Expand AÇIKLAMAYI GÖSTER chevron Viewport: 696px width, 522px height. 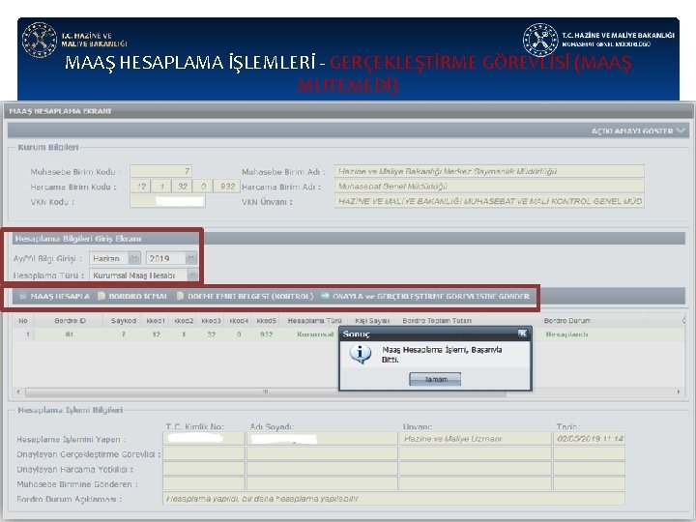pos(681,130)
